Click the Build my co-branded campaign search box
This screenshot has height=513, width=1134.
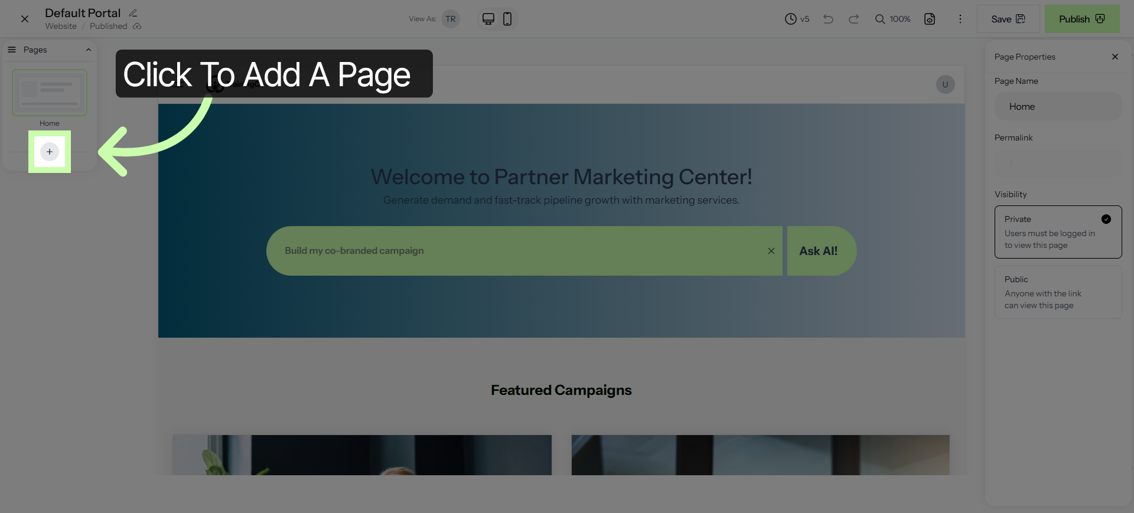point(524,251)
